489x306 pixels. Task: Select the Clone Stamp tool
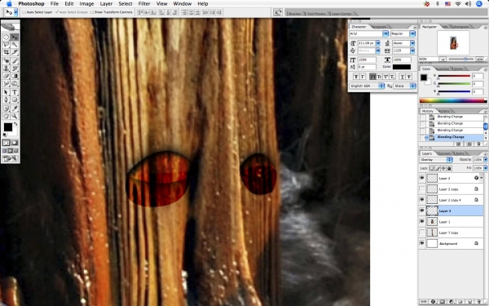click(x=7, y=69)
